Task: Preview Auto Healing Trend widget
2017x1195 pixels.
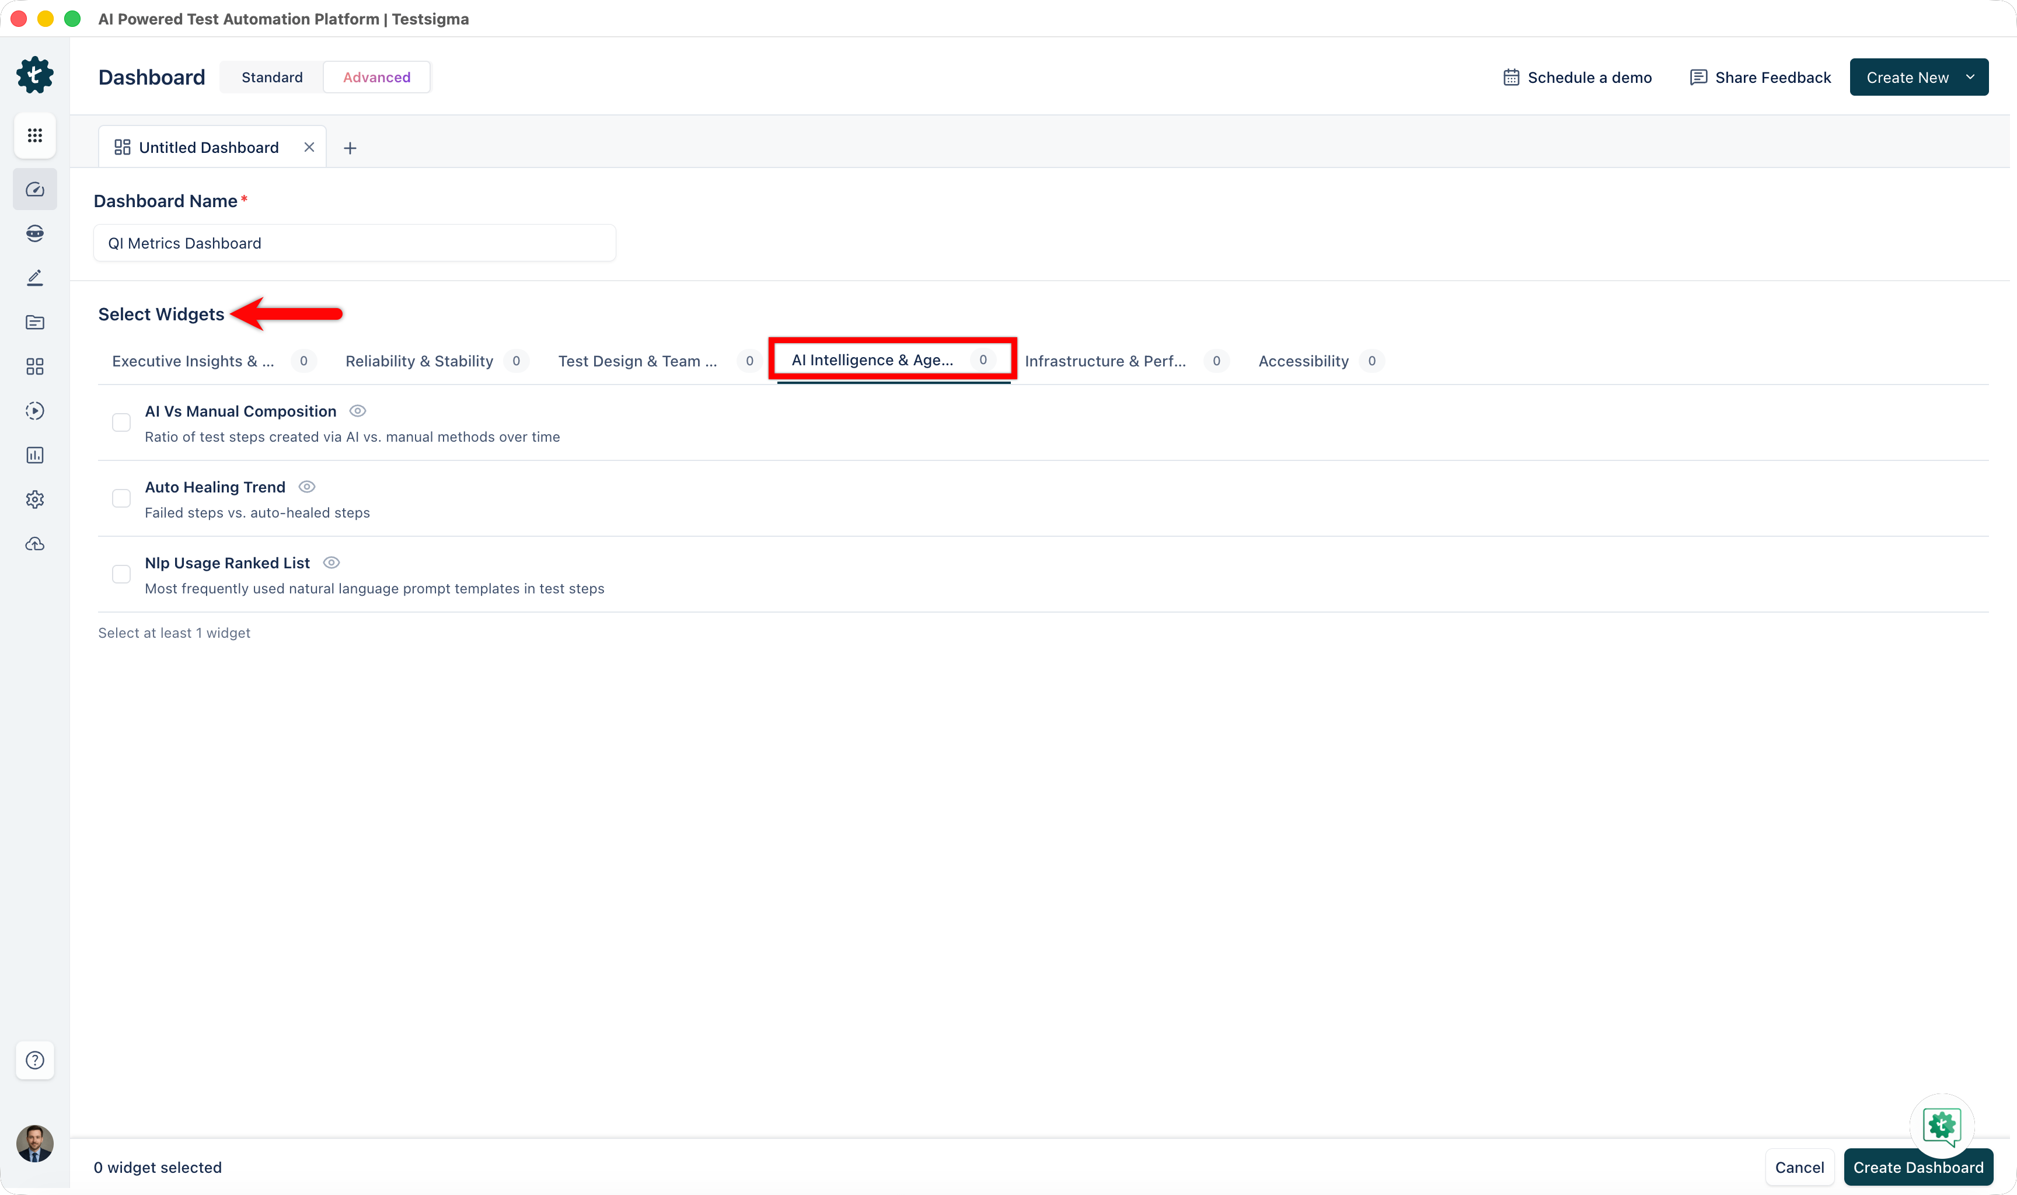Action: coord(307,487)
